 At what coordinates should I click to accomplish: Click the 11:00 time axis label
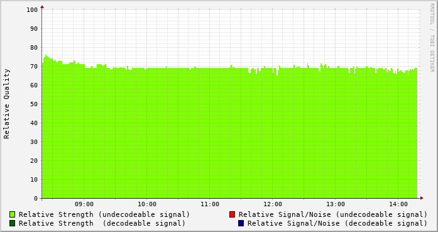(x=210, y=204)
